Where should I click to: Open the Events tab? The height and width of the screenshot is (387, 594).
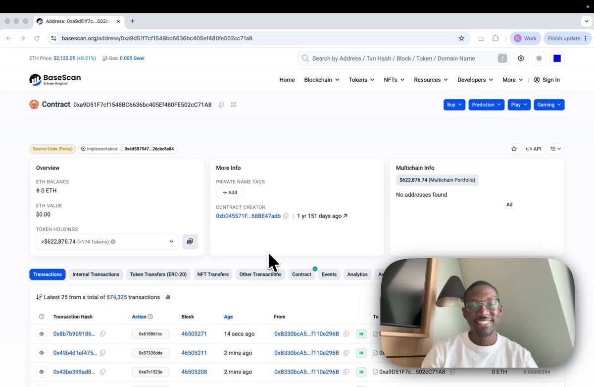[329, 275]
